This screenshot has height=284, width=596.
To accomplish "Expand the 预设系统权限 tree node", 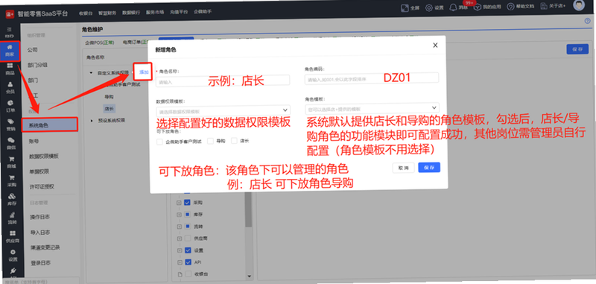I will [x=92, y=121].
